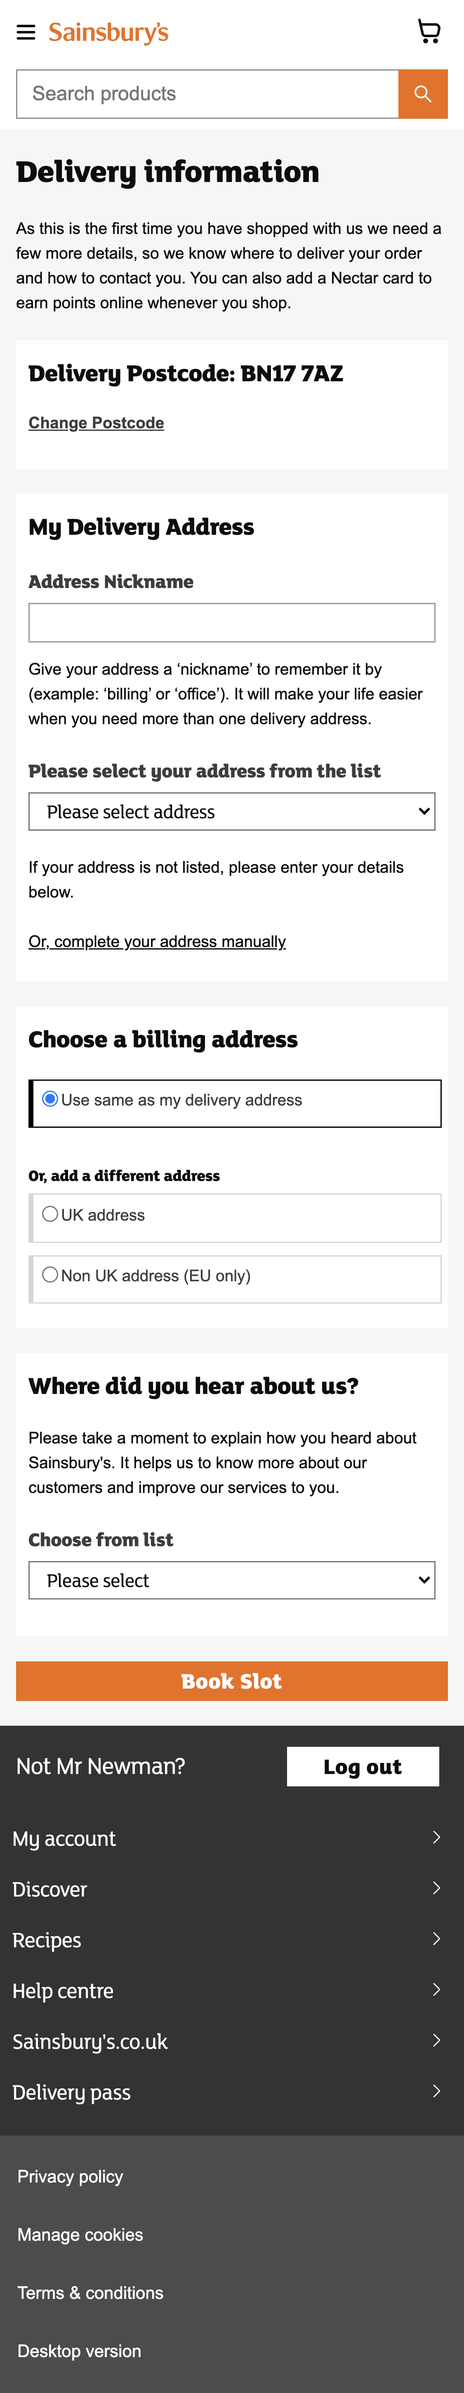Click the Book Slot button
464x2393 pixels.
pos(232,1682)
